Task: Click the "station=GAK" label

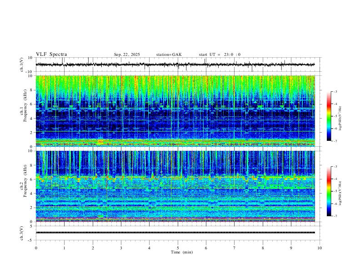Action: point(169,55)
